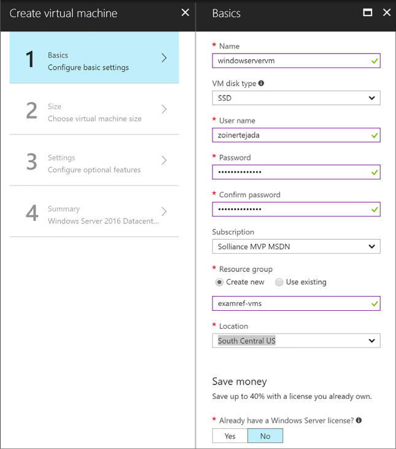Click into the Password field

296,172
